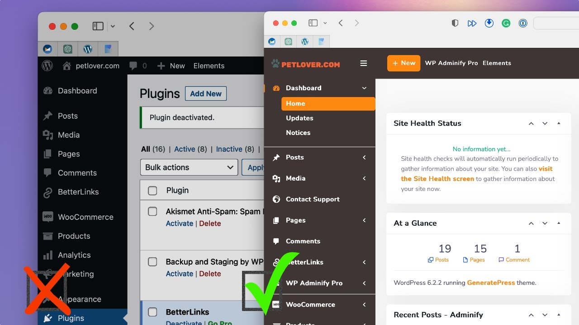Click right browser address bar field
Viewport: 579px width, 325px height.
[x=556, y=23]
